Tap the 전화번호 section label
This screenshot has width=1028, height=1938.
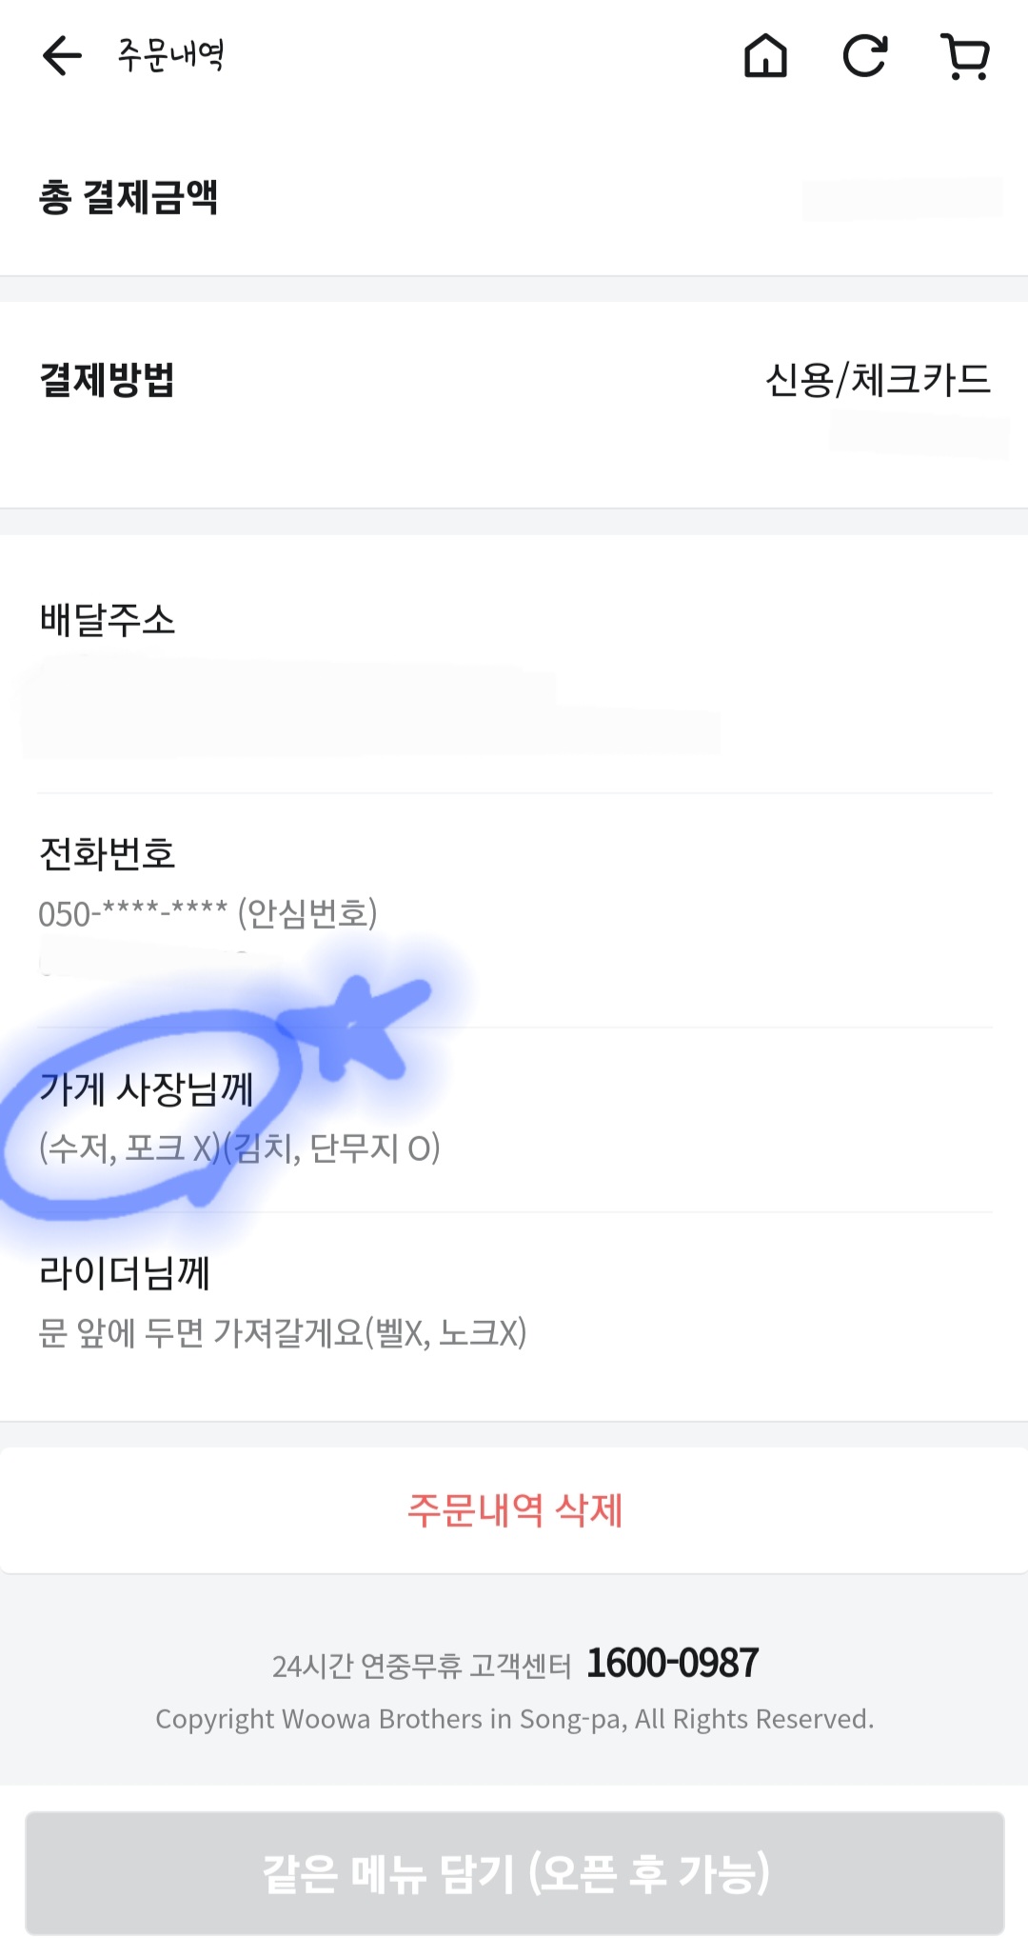pyautogui.click(x=107, y=853)
